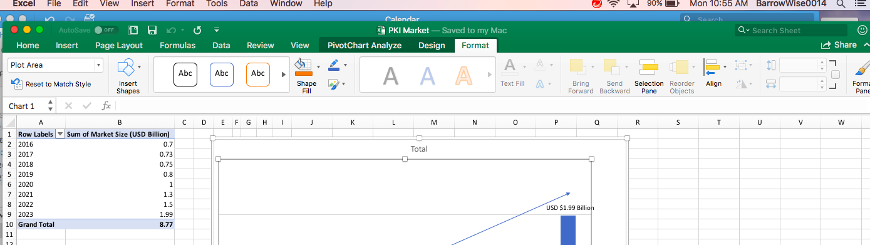
Task: Apply the black outline Abc shape style
Action: pos(185,74)
